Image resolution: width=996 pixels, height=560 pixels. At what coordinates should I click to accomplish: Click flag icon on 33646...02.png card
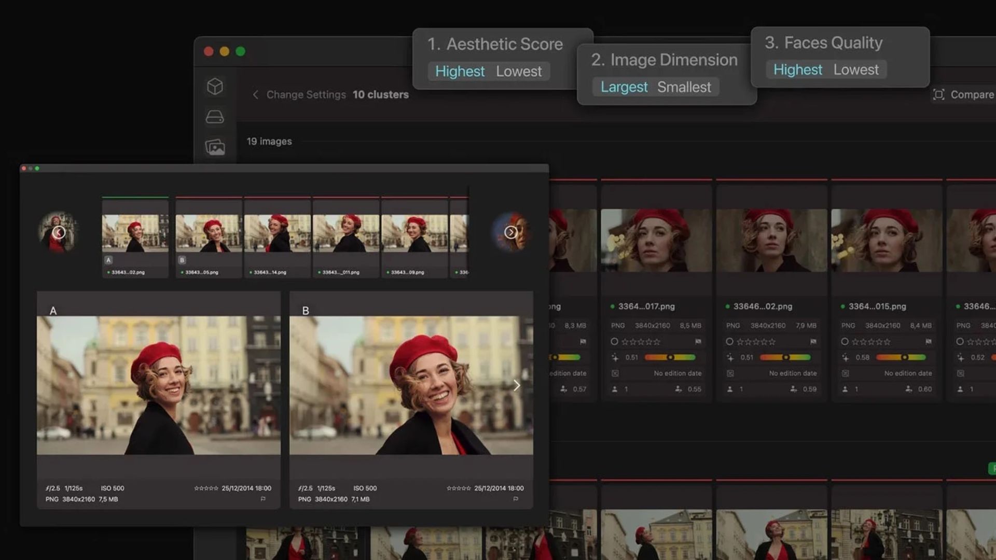coord(813,342)
